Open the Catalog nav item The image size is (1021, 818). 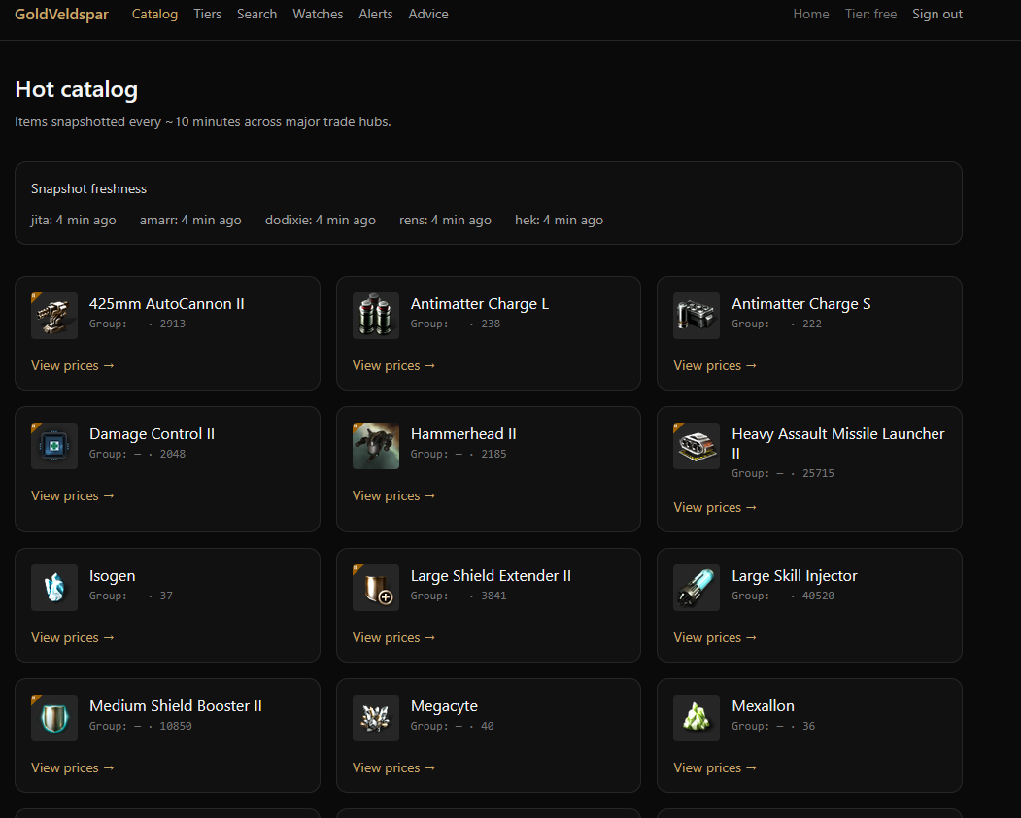[x=154, y=15]
